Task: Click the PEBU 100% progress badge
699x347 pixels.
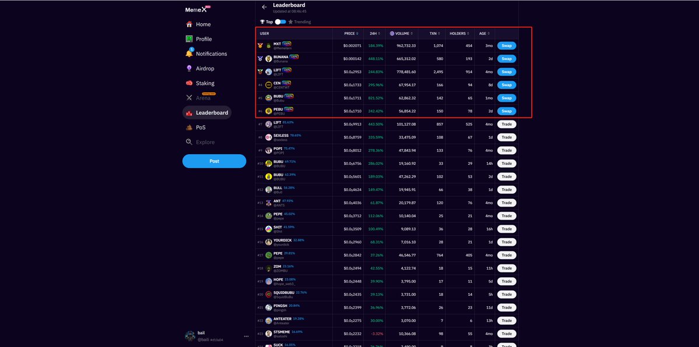Action: pos(289,109)
